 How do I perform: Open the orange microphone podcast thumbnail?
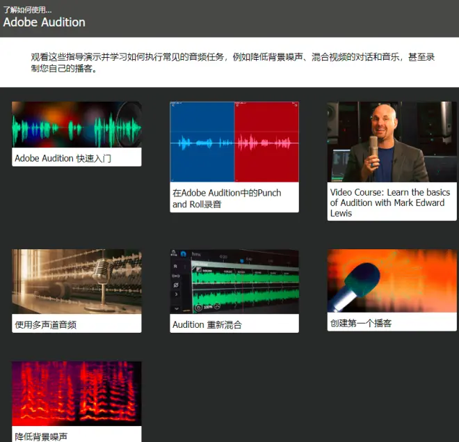point(392,281)
